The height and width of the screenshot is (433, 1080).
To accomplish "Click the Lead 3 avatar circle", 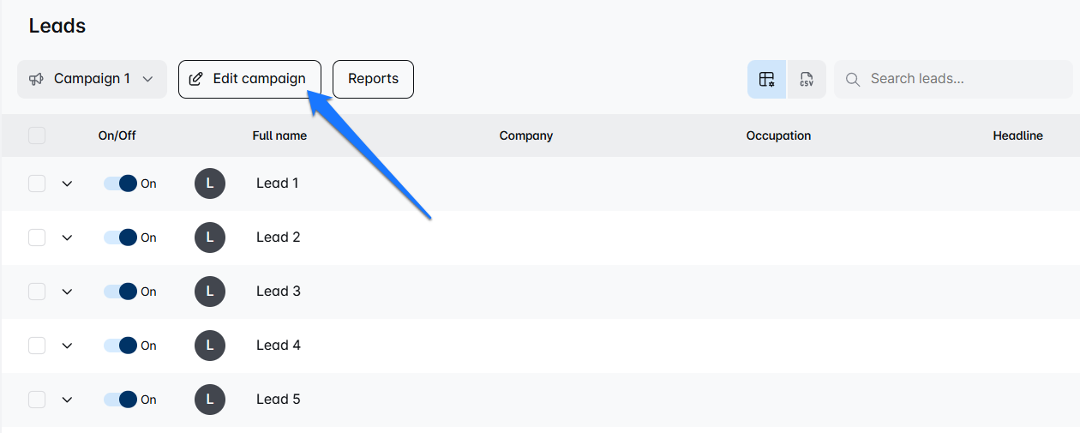I will tap(210, 292).
